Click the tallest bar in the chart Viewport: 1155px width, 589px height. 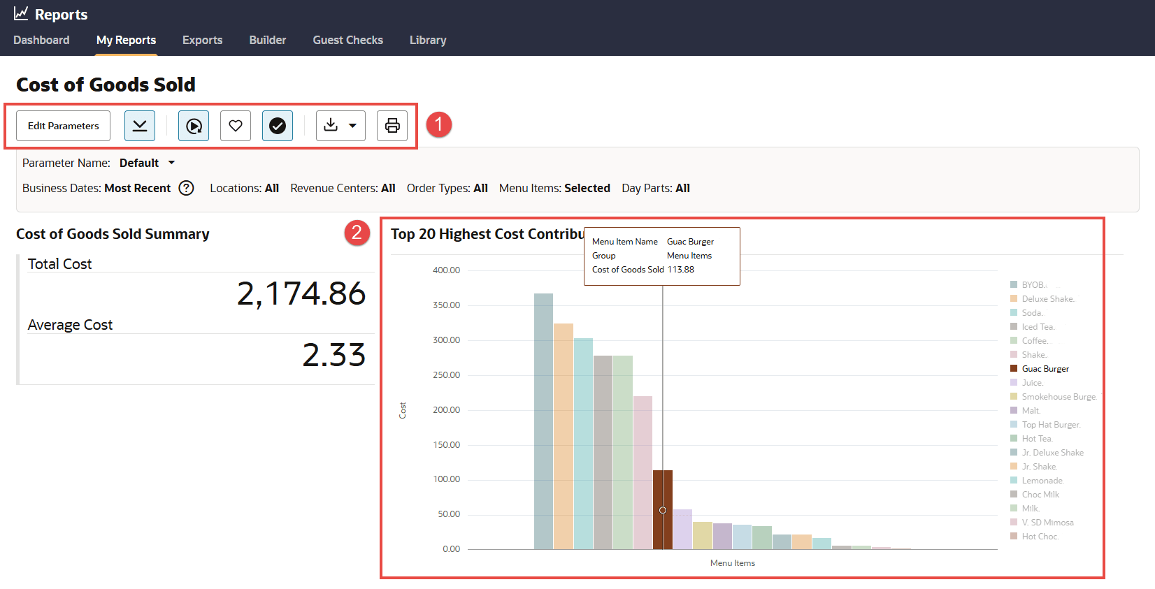click(x=543, y=421)
